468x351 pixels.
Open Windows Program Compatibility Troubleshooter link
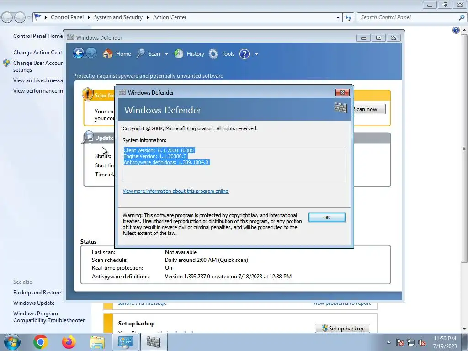pos(49,317)
